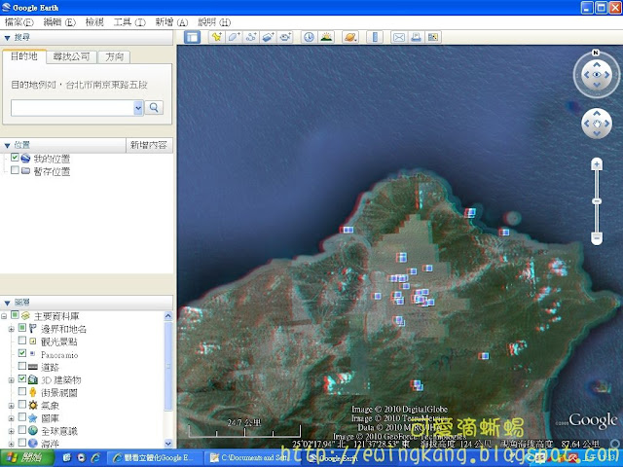Record a tour

click(x=285, y=37)
